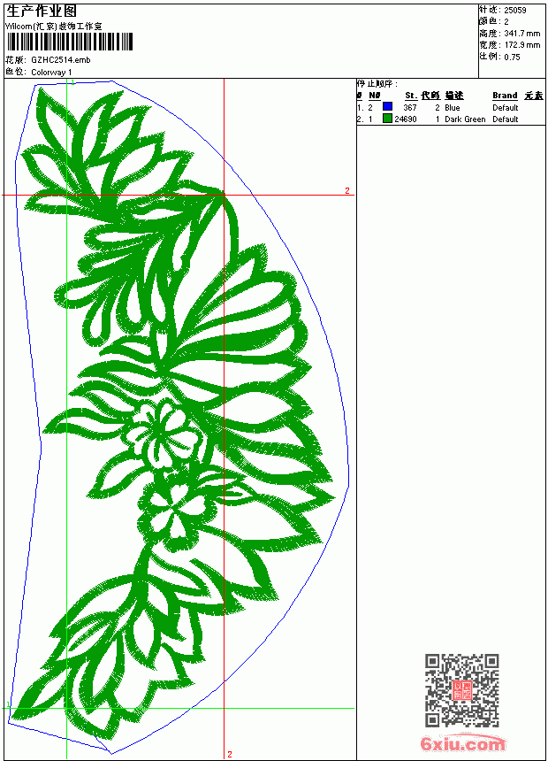
Task: Click the file name GZHC2514.emb
Action: click(x=61, y=60)
